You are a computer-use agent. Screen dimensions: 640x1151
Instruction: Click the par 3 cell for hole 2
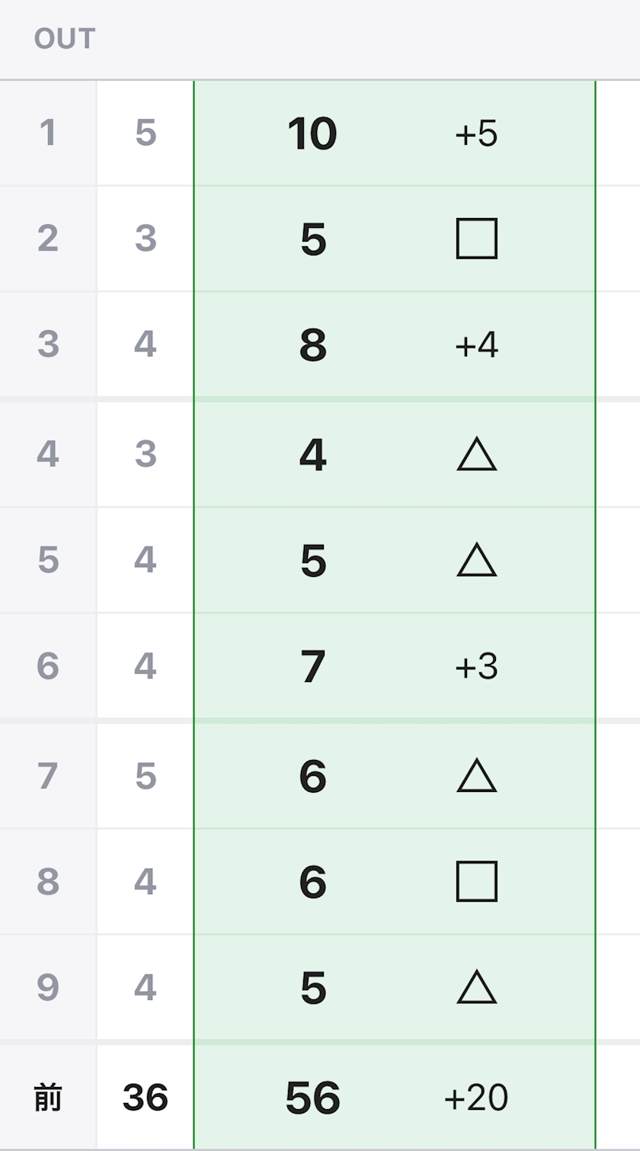click(146, 239)
